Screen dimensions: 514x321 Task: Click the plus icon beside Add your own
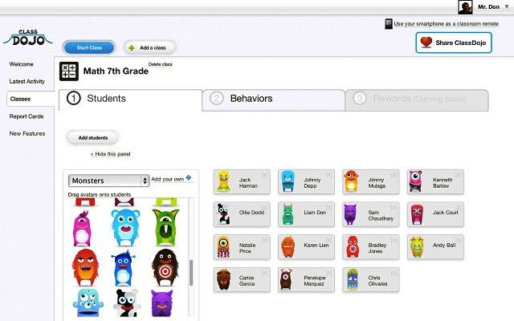(189, 178)
